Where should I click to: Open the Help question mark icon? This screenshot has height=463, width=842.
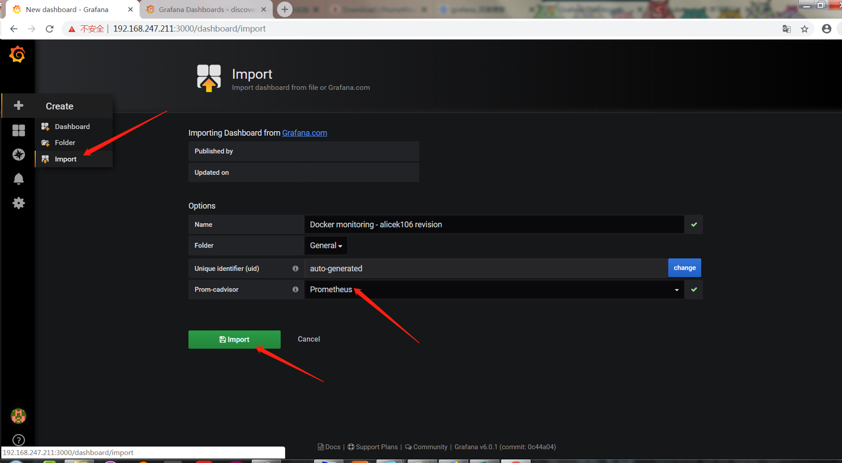[18, 440]
